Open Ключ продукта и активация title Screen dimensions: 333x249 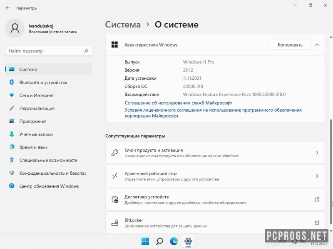point(154,150)
